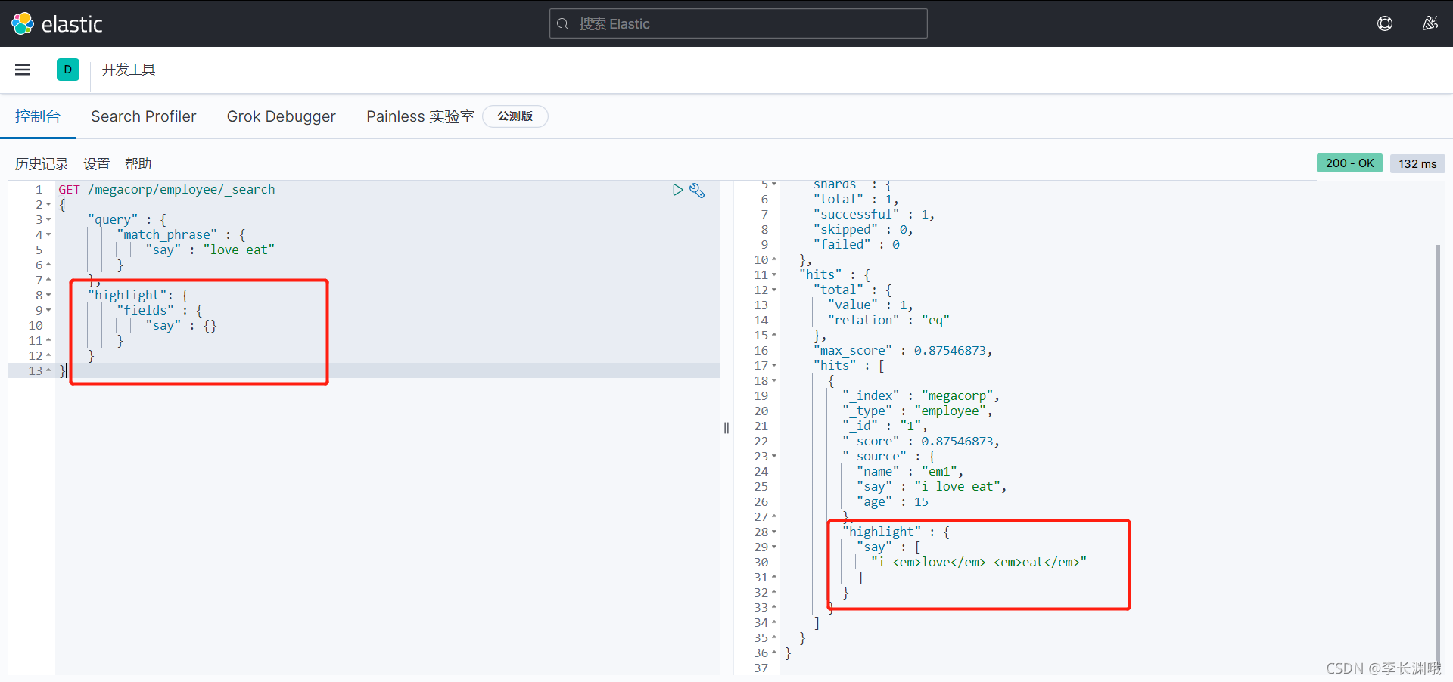Screen dimensions: 1453x682
Task: Open 历史记录 history
Action: point(42,164)
